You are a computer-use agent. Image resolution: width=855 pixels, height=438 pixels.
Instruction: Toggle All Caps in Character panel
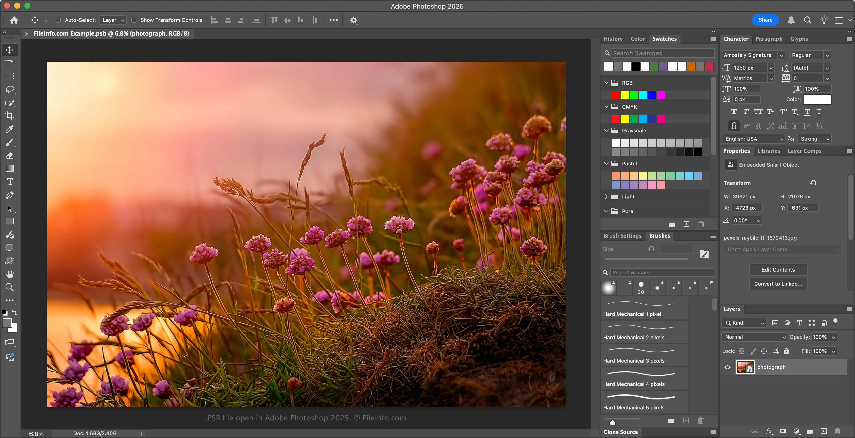[x=758, y=112]
